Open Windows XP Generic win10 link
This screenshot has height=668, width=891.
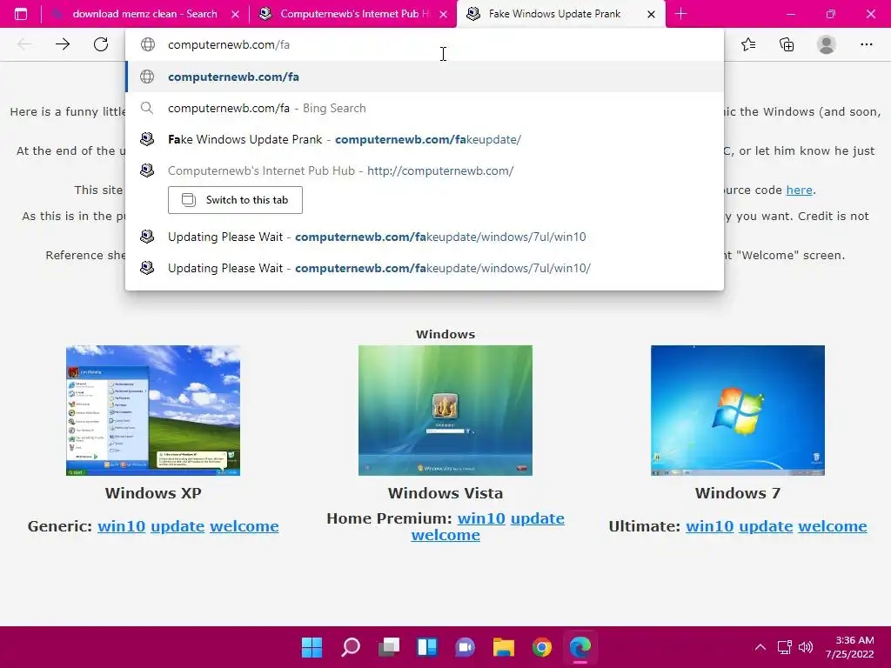coord(121,526)
